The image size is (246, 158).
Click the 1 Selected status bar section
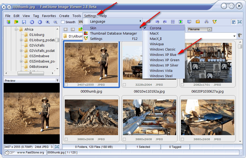pos(143,147)
